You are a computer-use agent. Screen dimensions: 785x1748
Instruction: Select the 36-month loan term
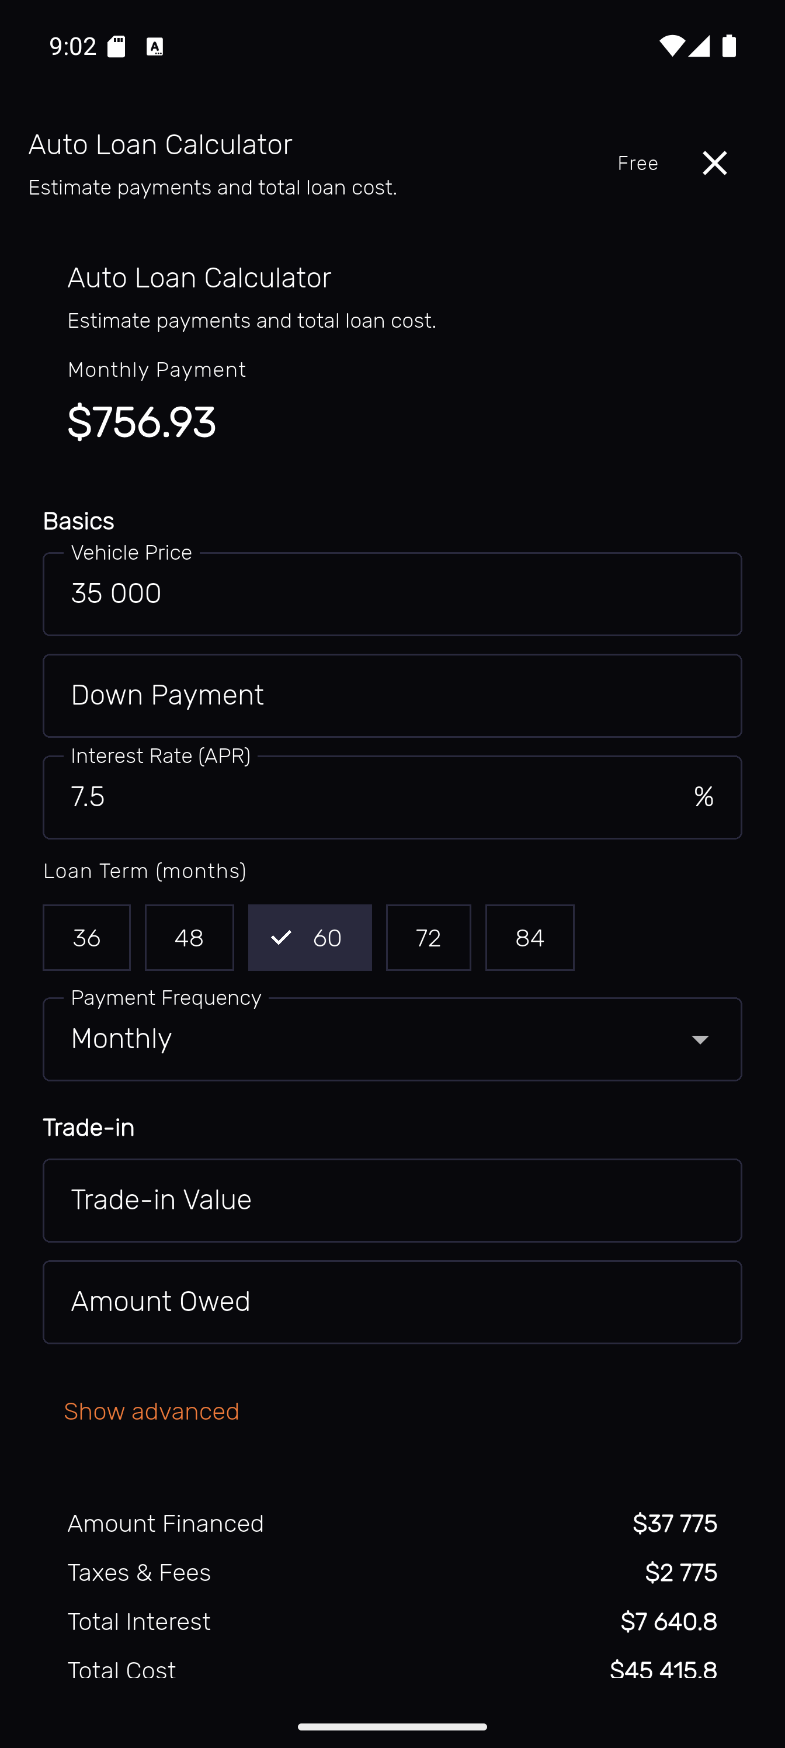(x=86, y=938)
